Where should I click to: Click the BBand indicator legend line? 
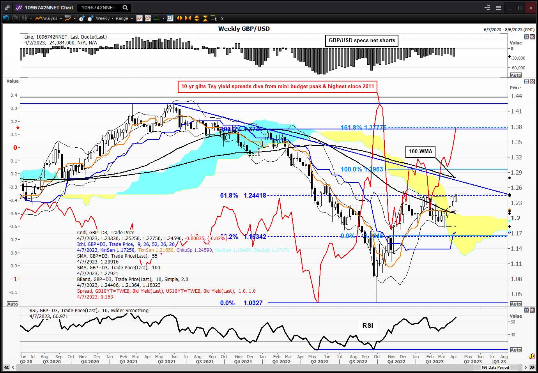133,279
